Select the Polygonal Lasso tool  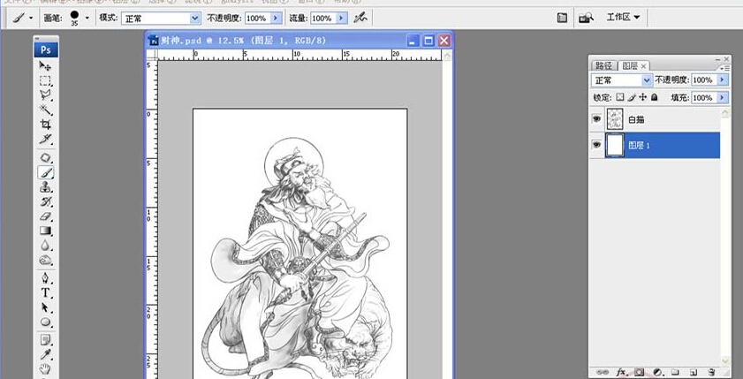(45, 95)
